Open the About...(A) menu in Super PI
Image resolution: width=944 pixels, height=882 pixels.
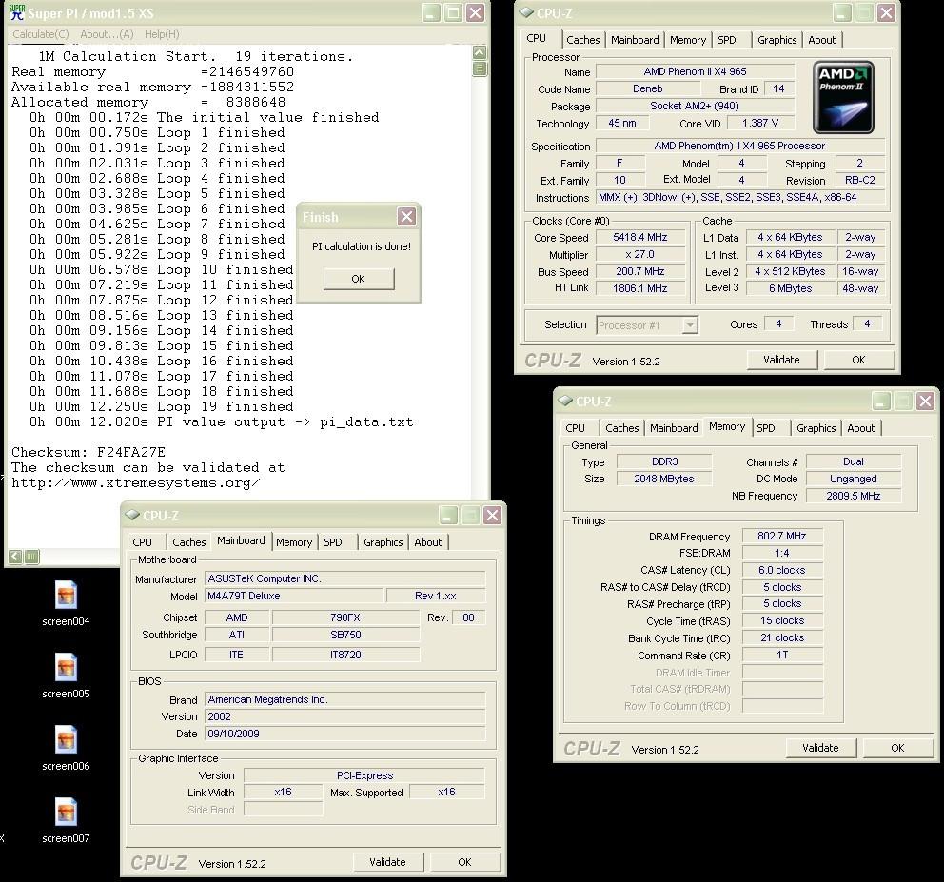point(108,34)
